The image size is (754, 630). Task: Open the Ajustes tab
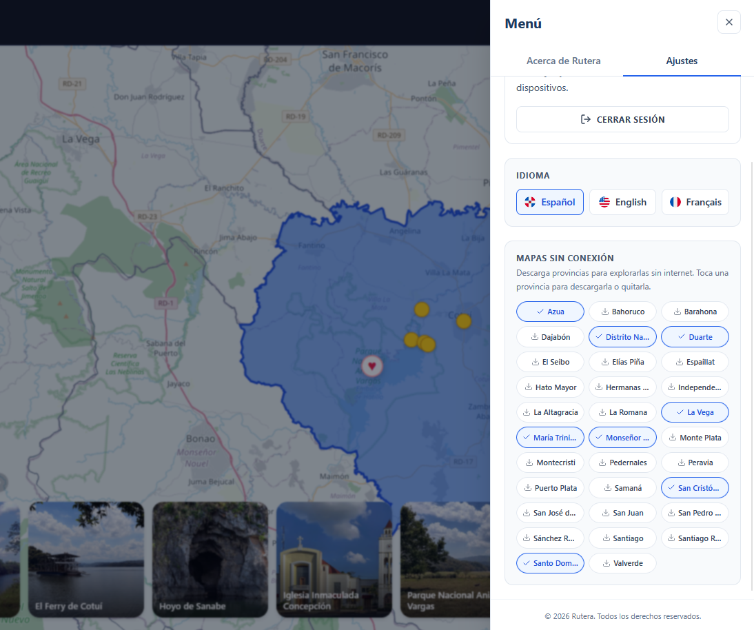pos(682,61)
